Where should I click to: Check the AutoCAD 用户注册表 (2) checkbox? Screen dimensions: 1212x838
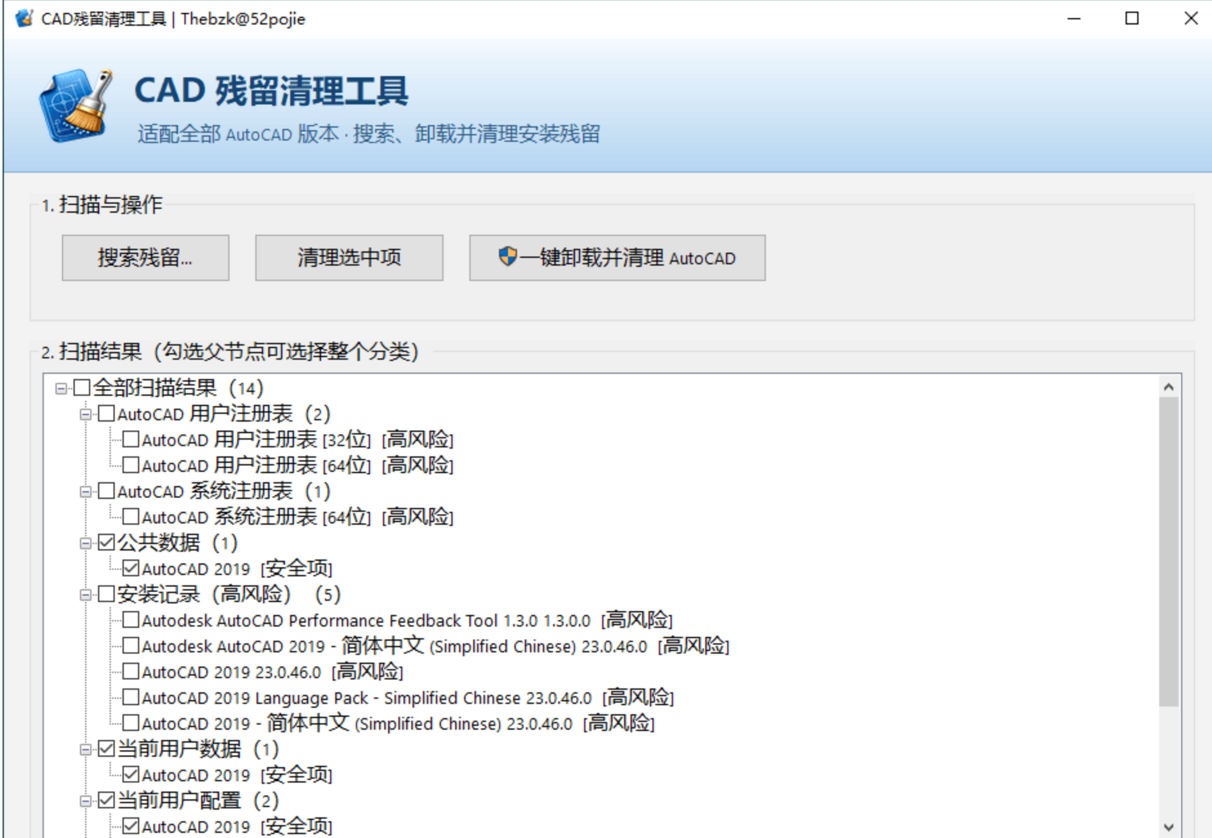pos(106,414)
